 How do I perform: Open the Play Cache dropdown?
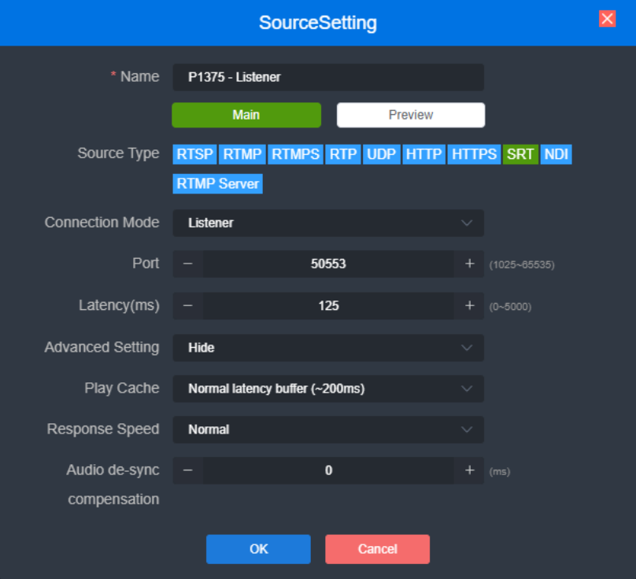pyautogui.click(x=328, y=388)
